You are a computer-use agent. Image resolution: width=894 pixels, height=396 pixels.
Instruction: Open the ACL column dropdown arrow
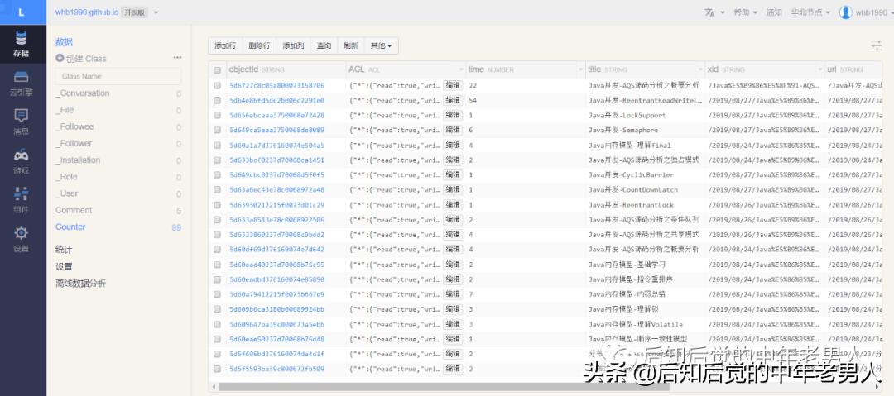[461, 70]
